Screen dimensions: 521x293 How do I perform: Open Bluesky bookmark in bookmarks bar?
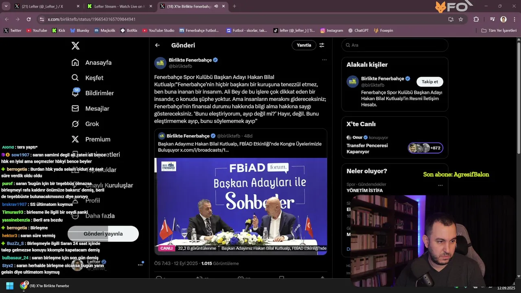(x=79, y=31)
